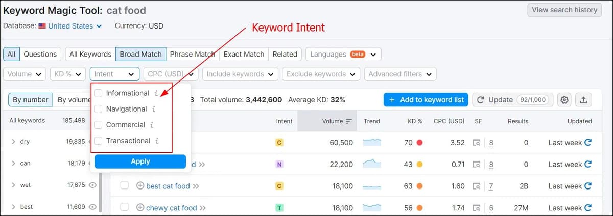This screenshot has height=216, width=613.
Task: Click the Update button
Action: 512,100
